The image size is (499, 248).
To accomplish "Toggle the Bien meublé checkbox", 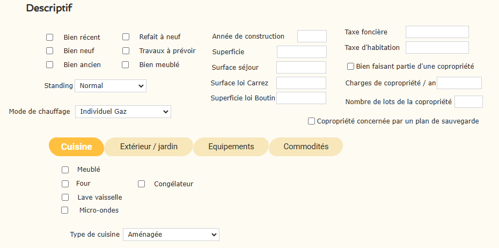I will 126,65.
